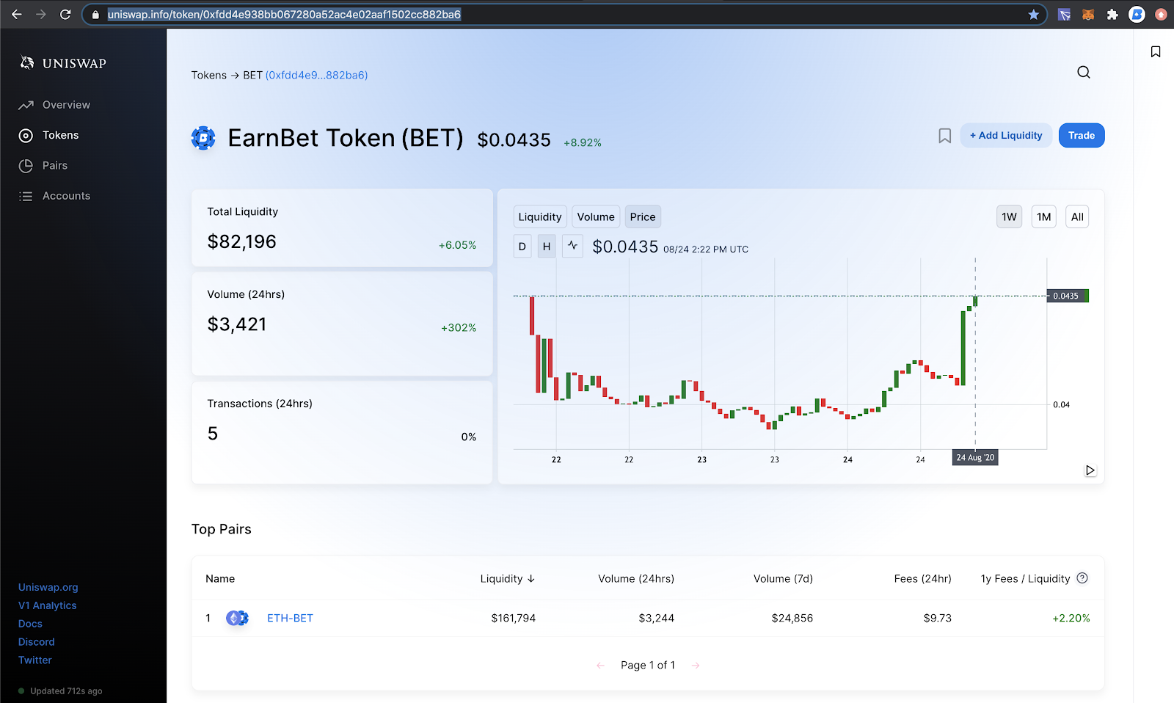Open the V1 Analytics link
Screen dimensions: 1174x703
click(48, 605)
